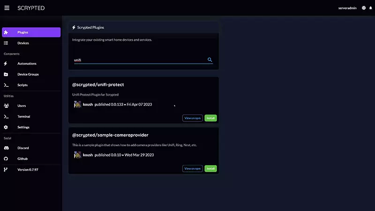
Task: Click the search magnifier icon
Action: 210,60
